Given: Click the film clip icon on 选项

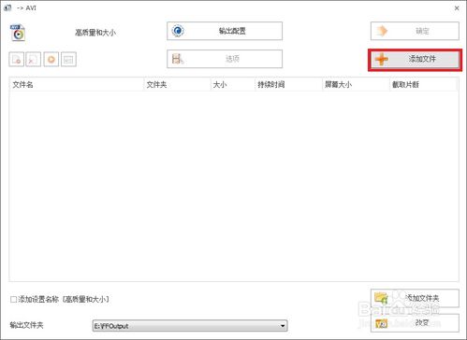Looking at the screenshot, I should point(178,59).
